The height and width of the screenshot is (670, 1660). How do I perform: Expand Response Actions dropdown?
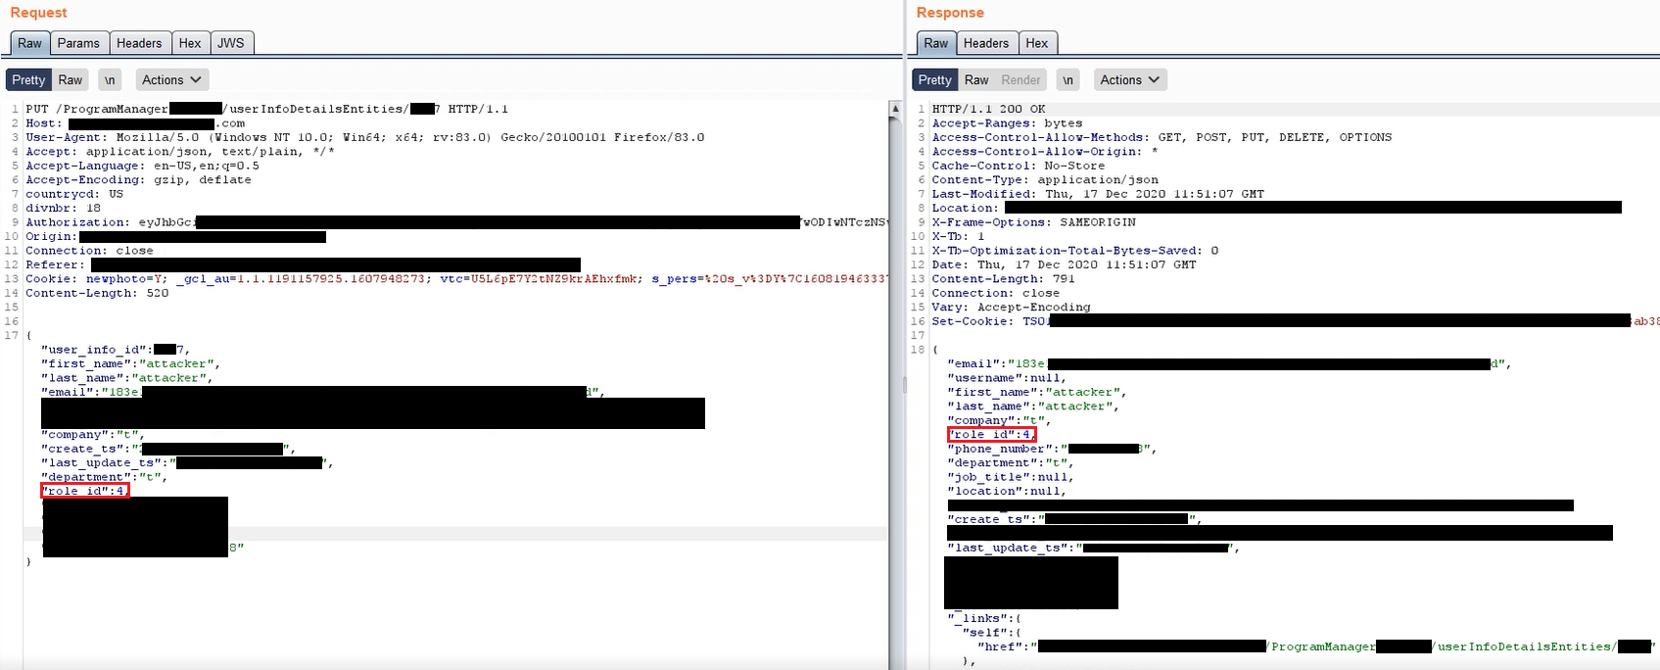pos(1129,80)
